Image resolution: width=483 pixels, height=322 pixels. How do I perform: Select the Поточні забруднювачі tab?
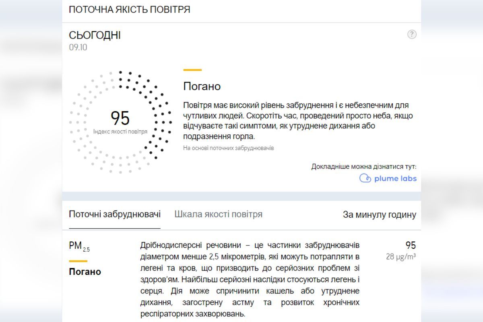pyautogui.click(x=114, y=214)
